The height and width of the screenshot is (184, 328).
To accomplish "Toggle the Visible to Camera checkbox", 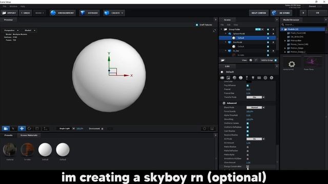I will tap(248, 123).
